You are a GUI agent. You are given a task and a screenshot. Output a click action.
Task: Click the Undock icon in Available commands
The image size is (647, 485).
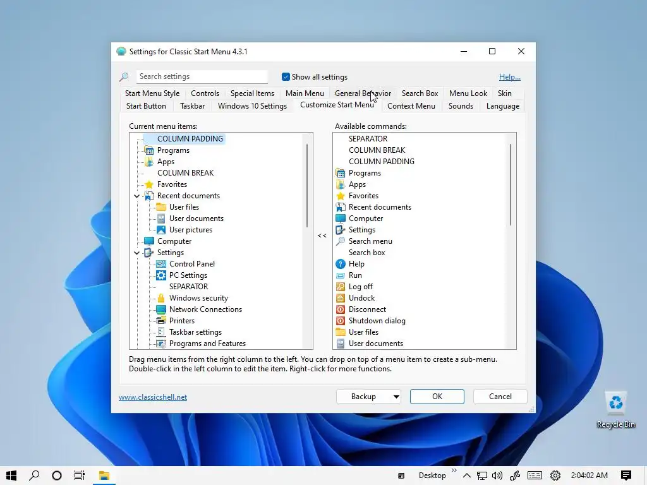point(341,298)
